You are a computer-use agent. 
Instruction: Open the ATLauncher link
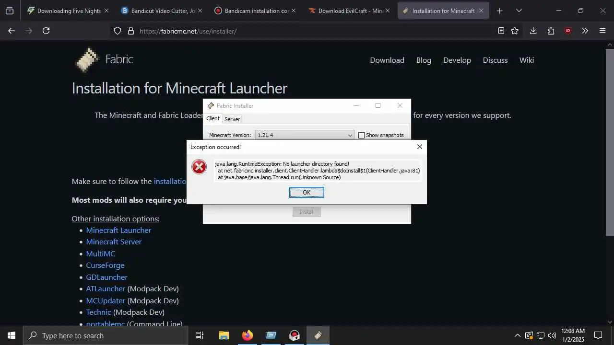(106, 288)
